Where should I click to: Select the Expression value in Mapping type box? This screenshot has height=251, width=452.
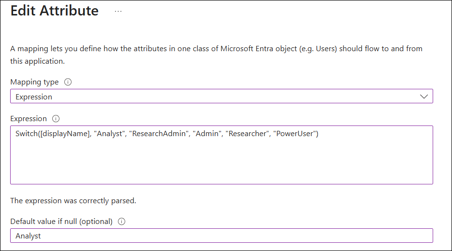[x=34, y=97]
